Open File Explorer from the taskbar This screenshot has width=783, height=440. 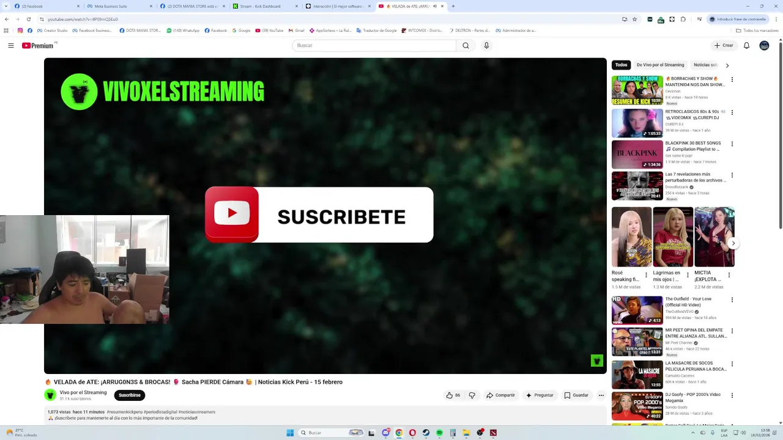pos(466,433)
